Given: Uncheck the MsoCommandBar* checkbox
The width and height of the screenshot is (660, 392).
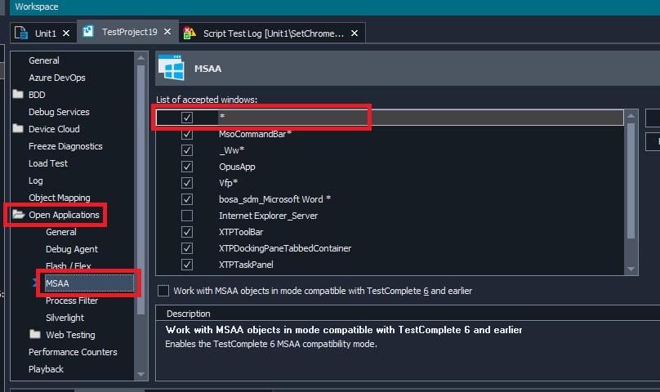Looking at the screenshot, I should tap(187, 134).
